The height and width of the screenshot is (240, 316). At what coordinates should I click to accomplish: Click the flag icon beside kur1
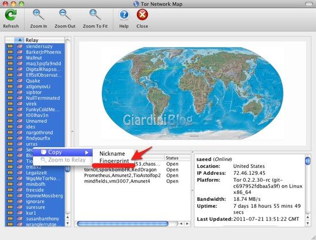[x=20, y=213]
